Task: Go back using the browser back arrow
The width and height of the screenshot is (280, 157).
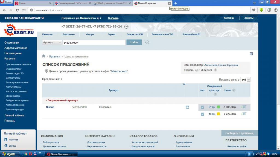Action: [x=4, y=10]
